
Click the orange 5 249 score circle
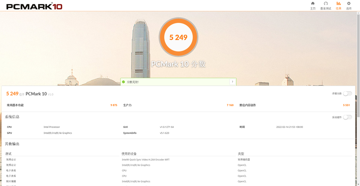click(178, 37)
